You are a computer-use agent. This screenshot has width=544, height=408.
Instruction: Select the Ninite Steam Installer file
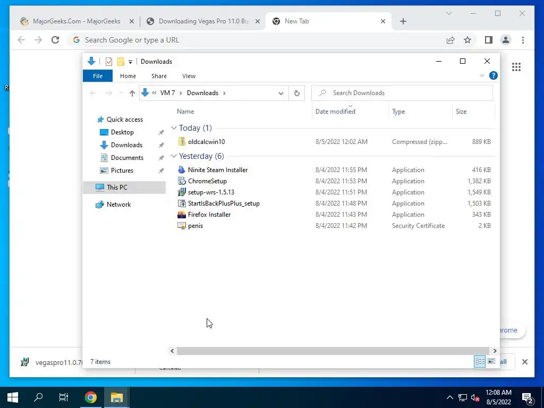217,169
